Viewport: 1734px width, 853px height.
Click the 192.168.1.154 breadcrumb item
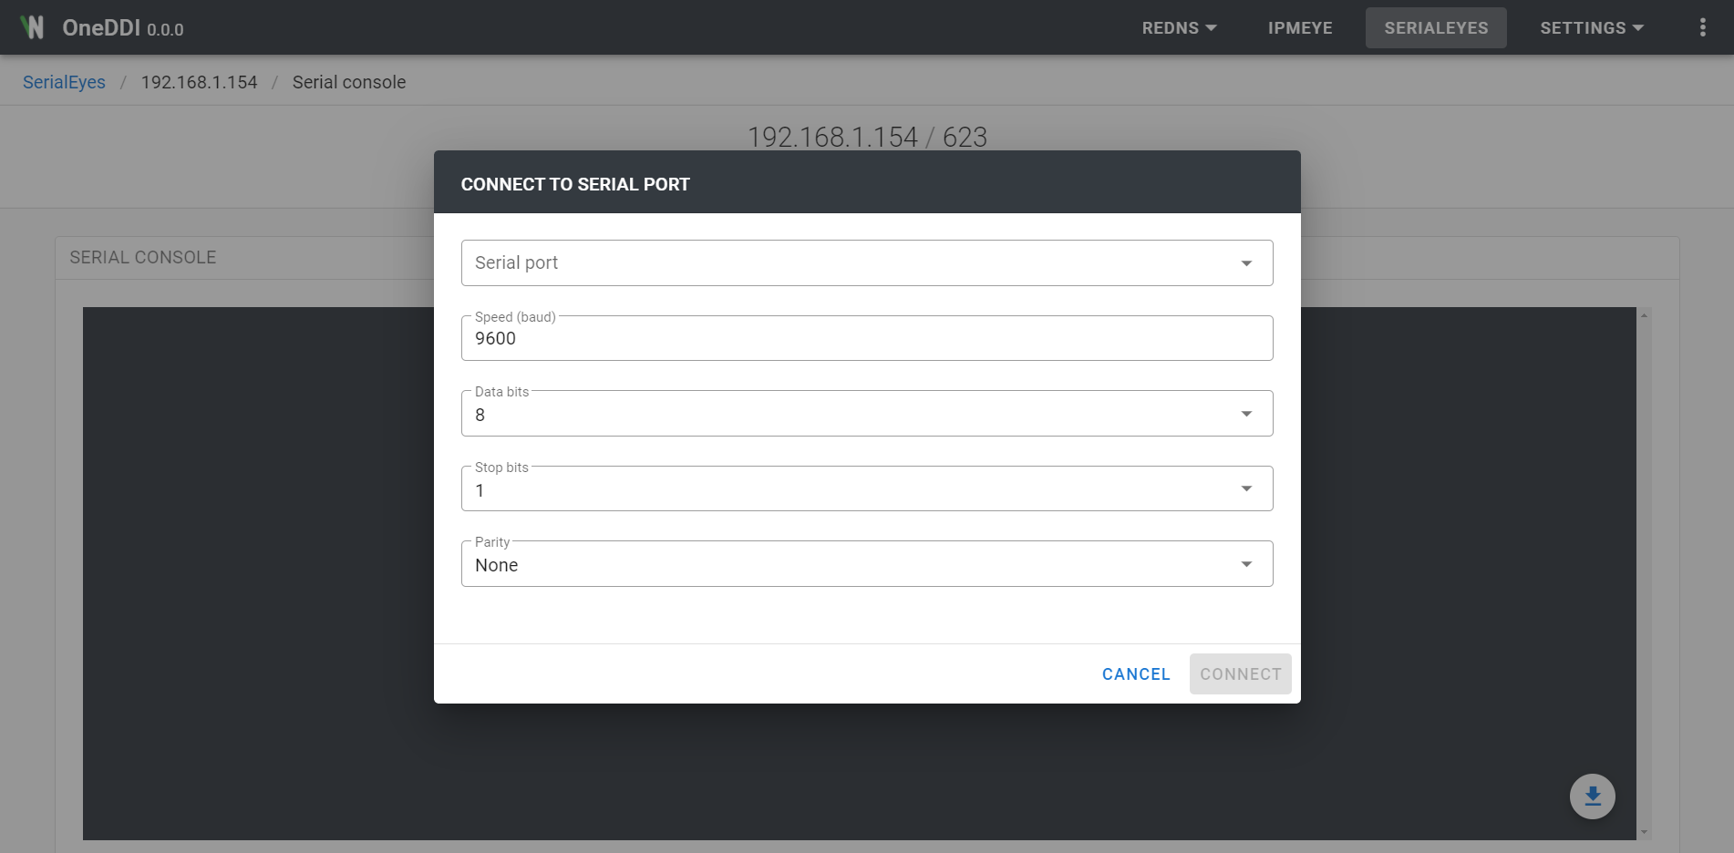click(199, 82)
